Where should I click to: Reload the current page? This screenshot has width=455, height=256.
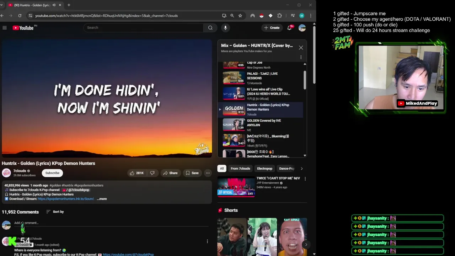[x=20, y=16]
